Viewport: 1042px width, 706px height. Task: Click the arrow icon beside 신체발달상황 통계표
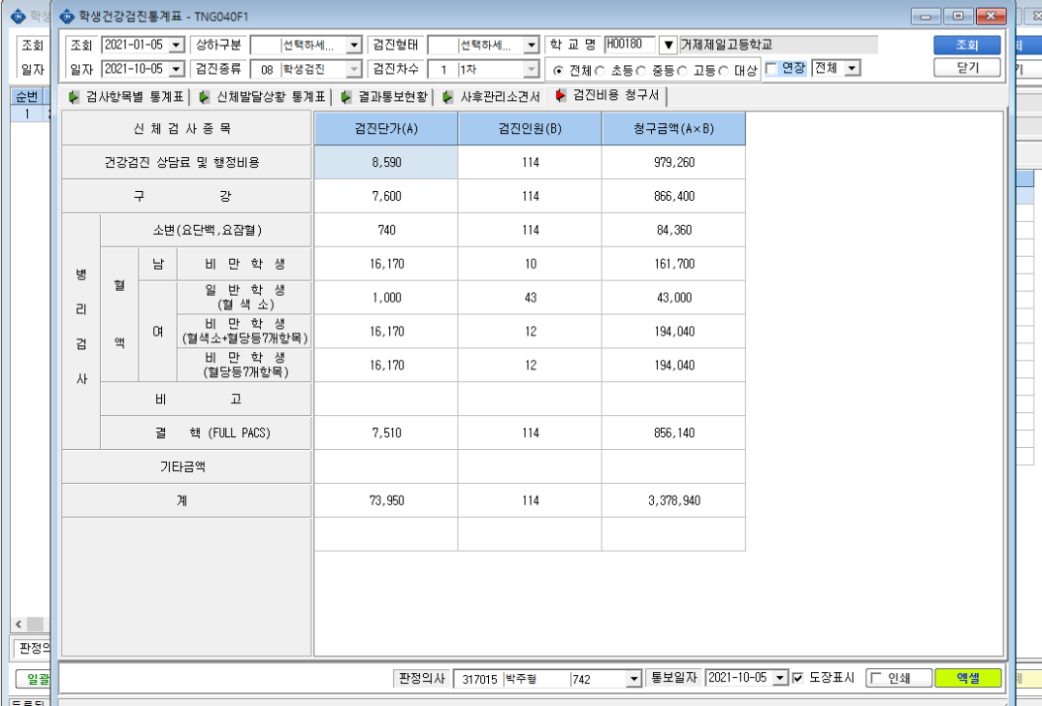204,97
